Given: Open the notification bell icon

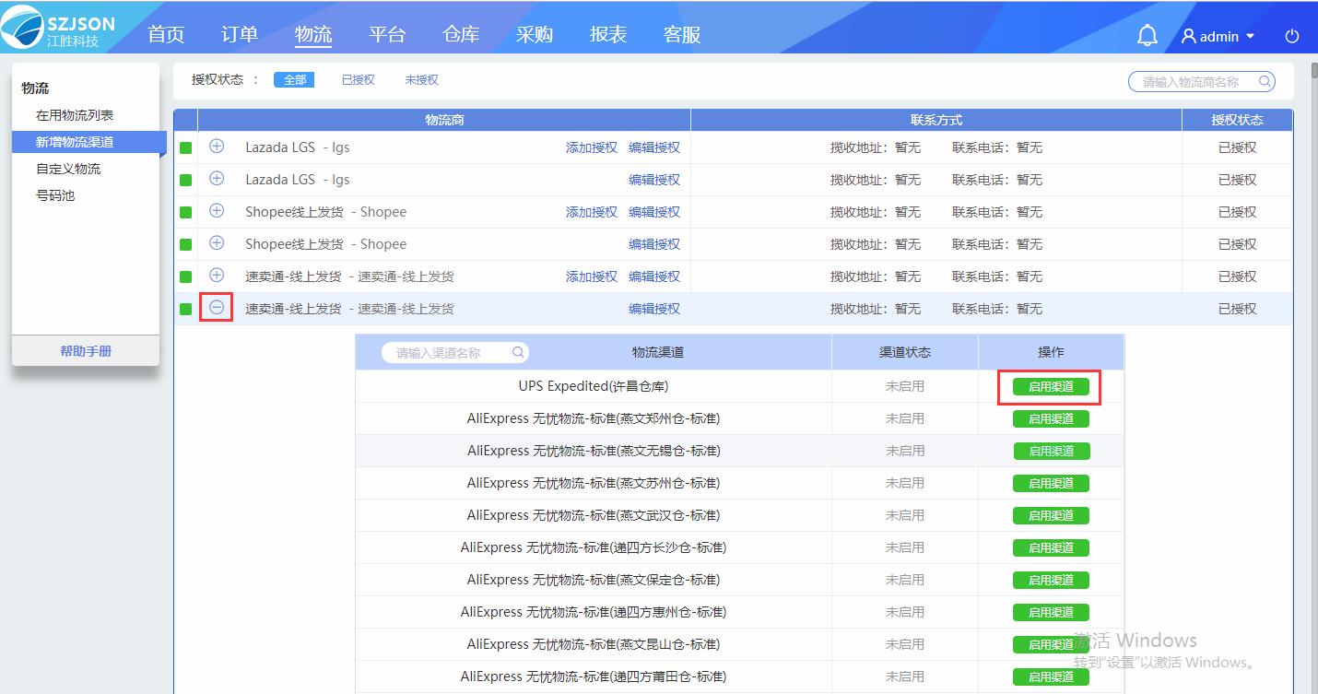Looking at the screenshot, I should point(1147,36).
